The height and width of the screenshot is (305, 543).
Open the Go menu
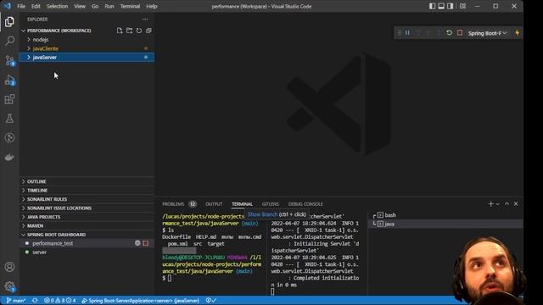pyautogui.click(x=95, y=6)
